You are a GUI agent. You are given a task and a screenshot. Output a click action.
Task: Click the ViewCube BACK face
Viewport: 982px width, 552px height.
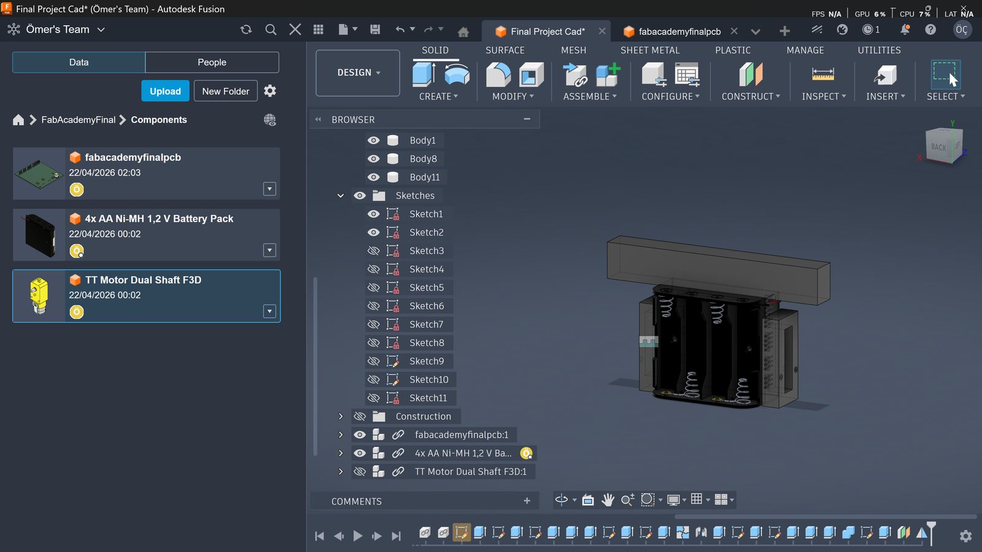[939, 147]
